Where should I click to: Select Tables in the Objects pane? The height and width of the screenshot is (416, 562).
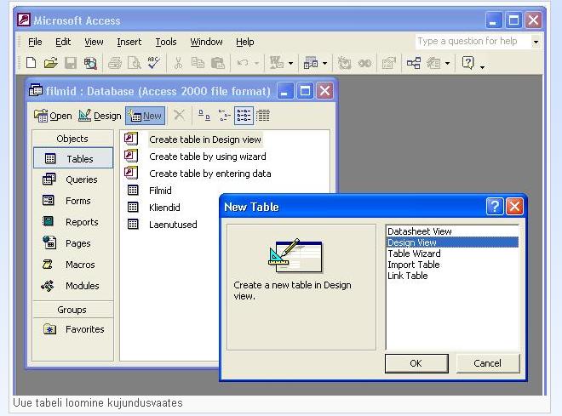[73, 158]
